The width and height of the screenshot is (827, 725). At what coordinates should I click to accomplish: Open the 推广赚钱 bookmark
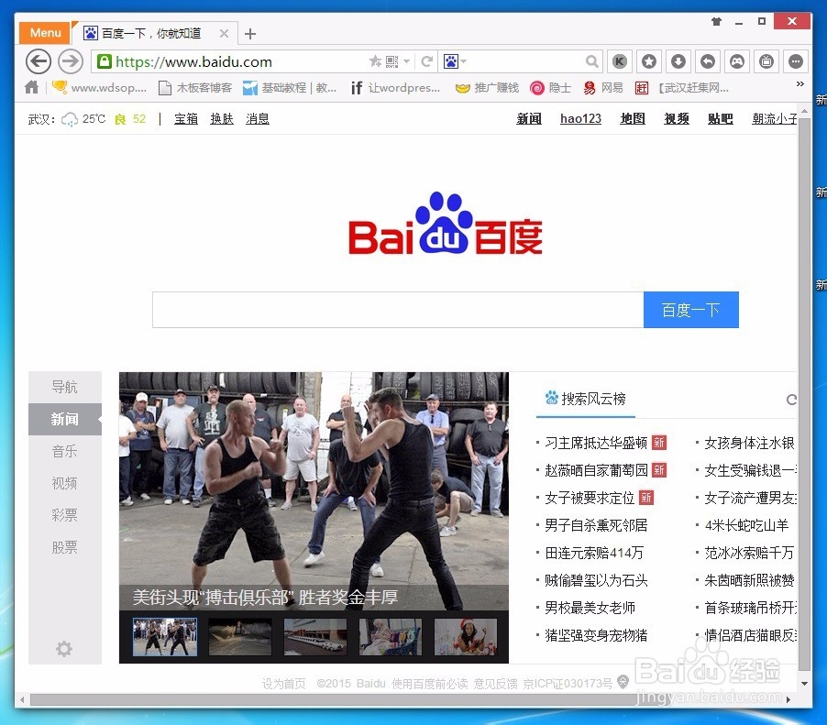point(488,87)
